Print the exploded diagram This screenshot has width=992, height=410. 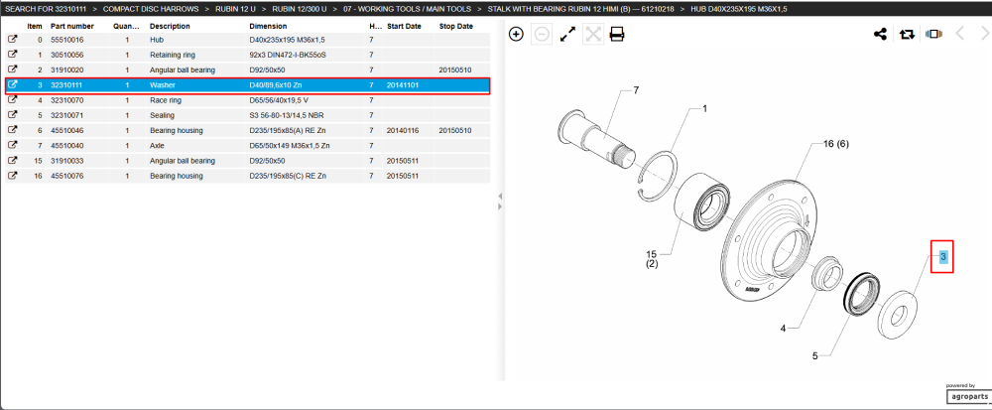pyautogui.click(x=617, y=34)
